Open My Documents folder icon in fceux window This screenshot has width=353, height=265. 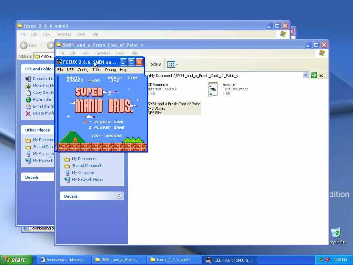28,140
